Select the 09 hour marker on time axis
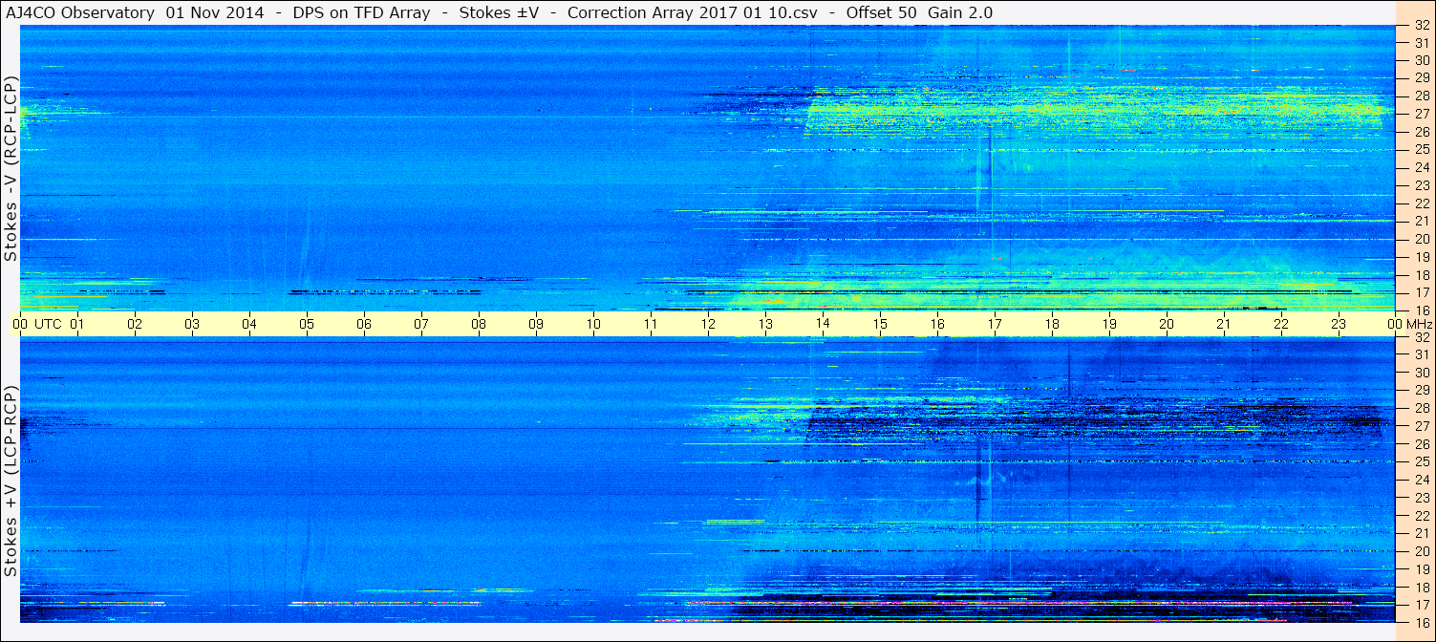The height and width of the screenshot is (642, 1436). tap(536, 324)
